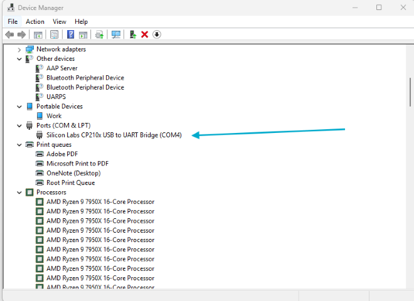Click the Back arrow toolbar icon
Viewport: 414px width, 301px height.
pos(9,34)
